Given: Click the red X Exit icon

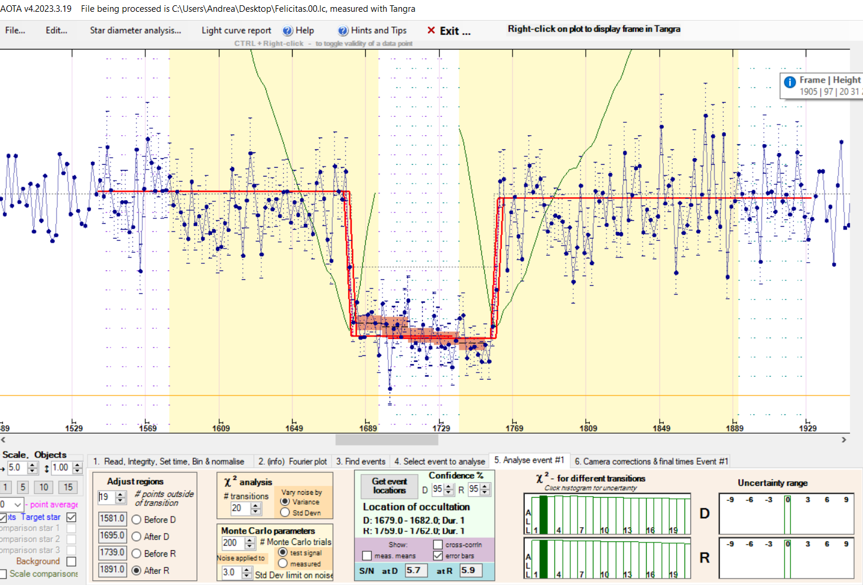Looking at the screenshot, I should point(431,31).
